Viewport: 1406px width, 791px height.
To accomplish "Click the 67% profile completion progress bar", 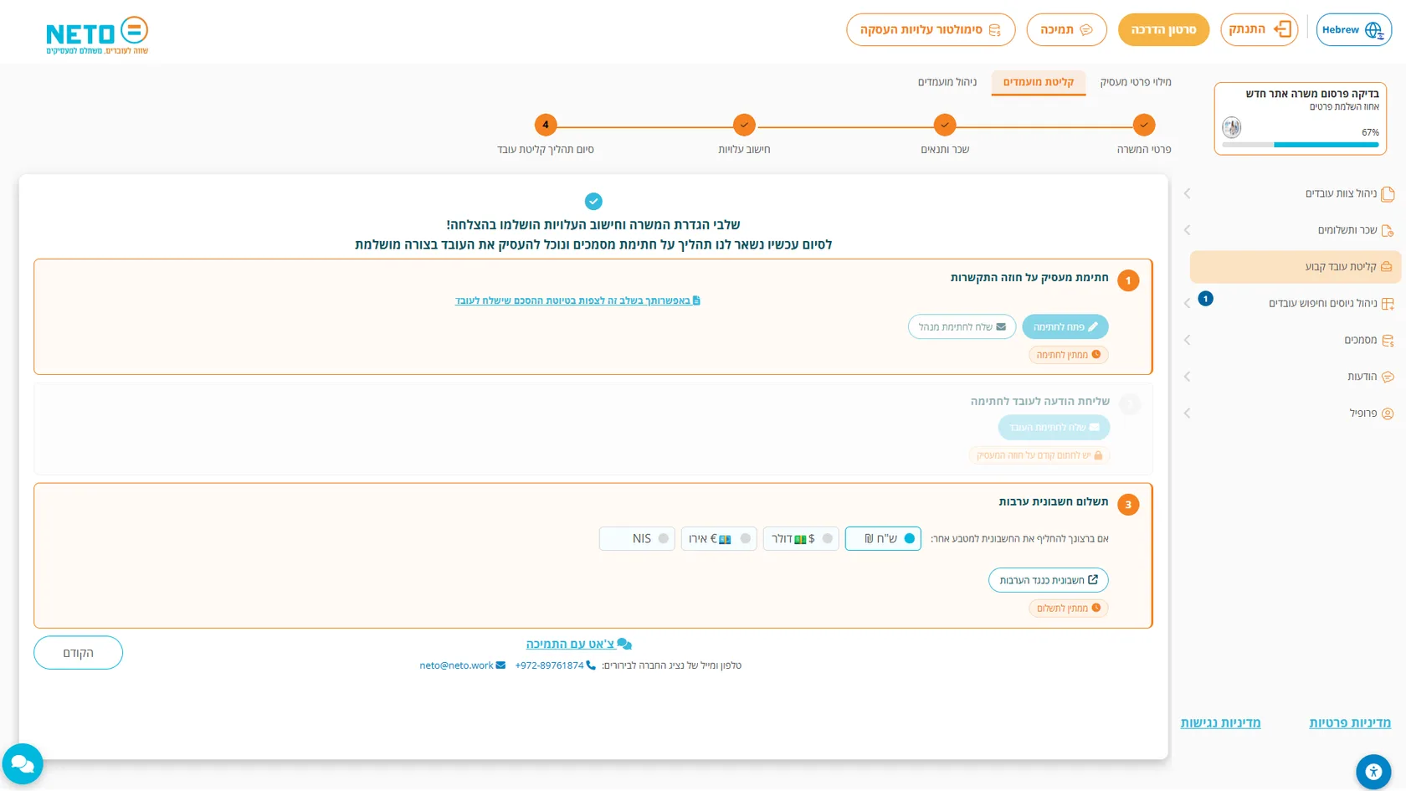I will pyautogui.click(x=1301, y=145).
